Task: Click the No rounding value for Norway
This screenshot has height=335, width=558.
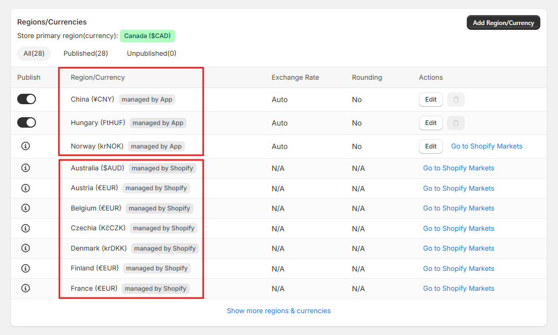Action: (356, 147)
